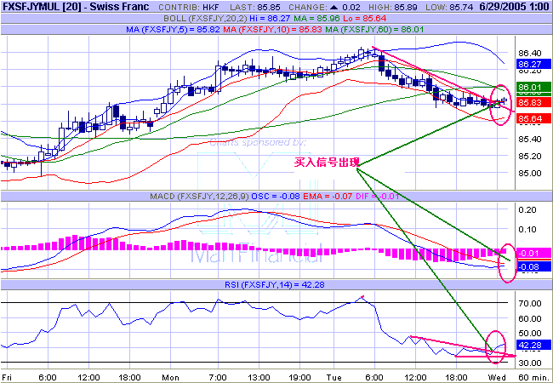The height and width of the screenshot is (383, 553).
Task: Click the 'MA (FXSFJY,10) = 85.83' legend
Action: coord(272,30)
